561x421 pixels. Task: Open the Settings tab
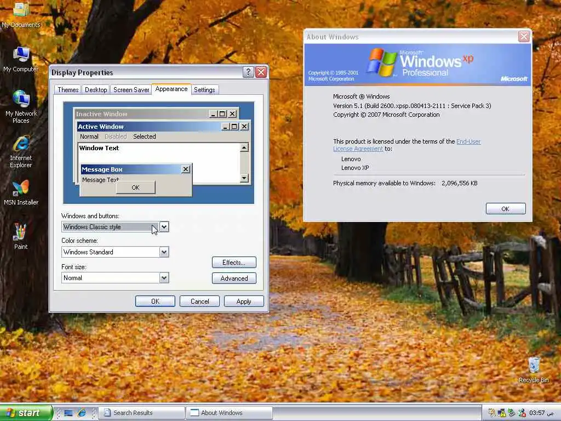(x=204, y=90)
